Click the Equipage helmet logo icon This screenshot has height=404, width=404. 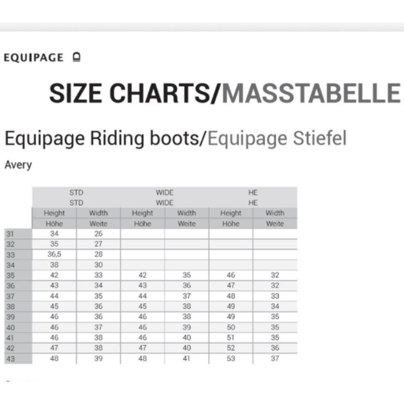click(x=77, y=57)
